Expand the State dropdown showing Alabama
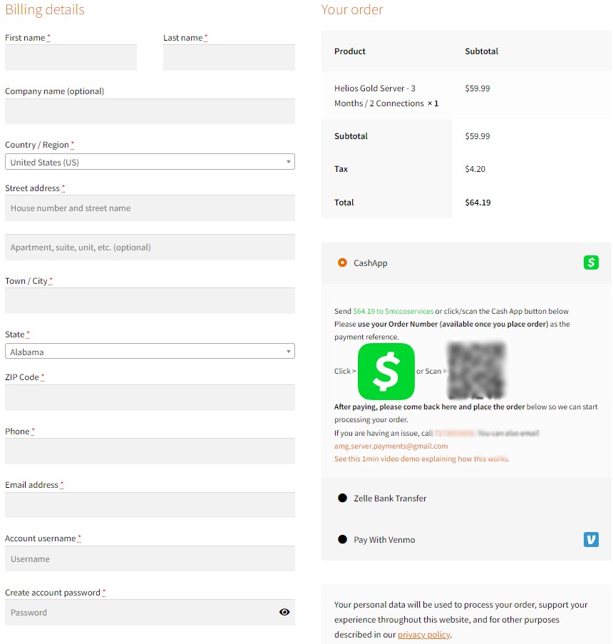613x644 pixels. pos(150,352)
